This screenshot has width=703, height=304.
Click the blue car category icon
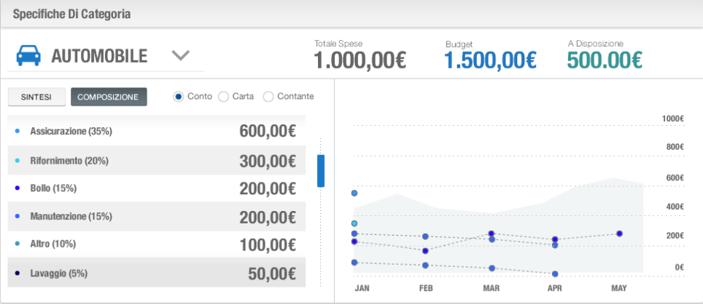[x=28, y=56]
